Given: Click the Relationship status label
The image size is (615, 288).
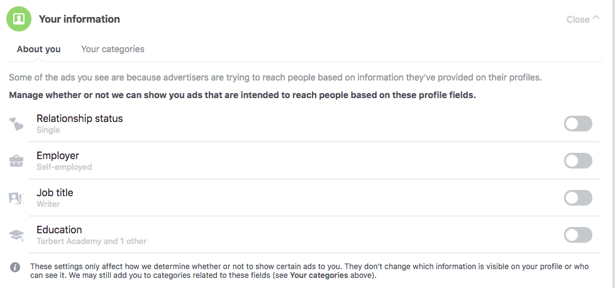Looking at the screenshot, I should click(x=80, y=118).
